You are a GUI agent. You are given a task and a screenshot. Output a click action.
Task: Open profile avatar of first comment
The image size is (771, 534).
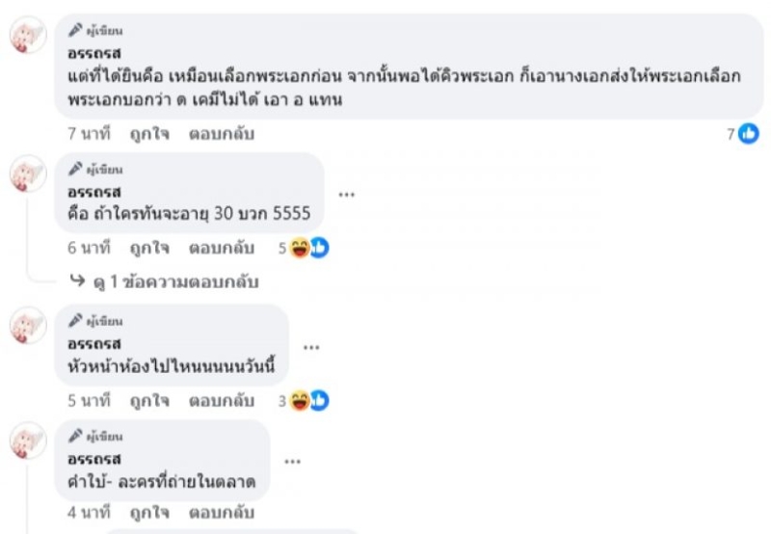click(x=28, y=35)
